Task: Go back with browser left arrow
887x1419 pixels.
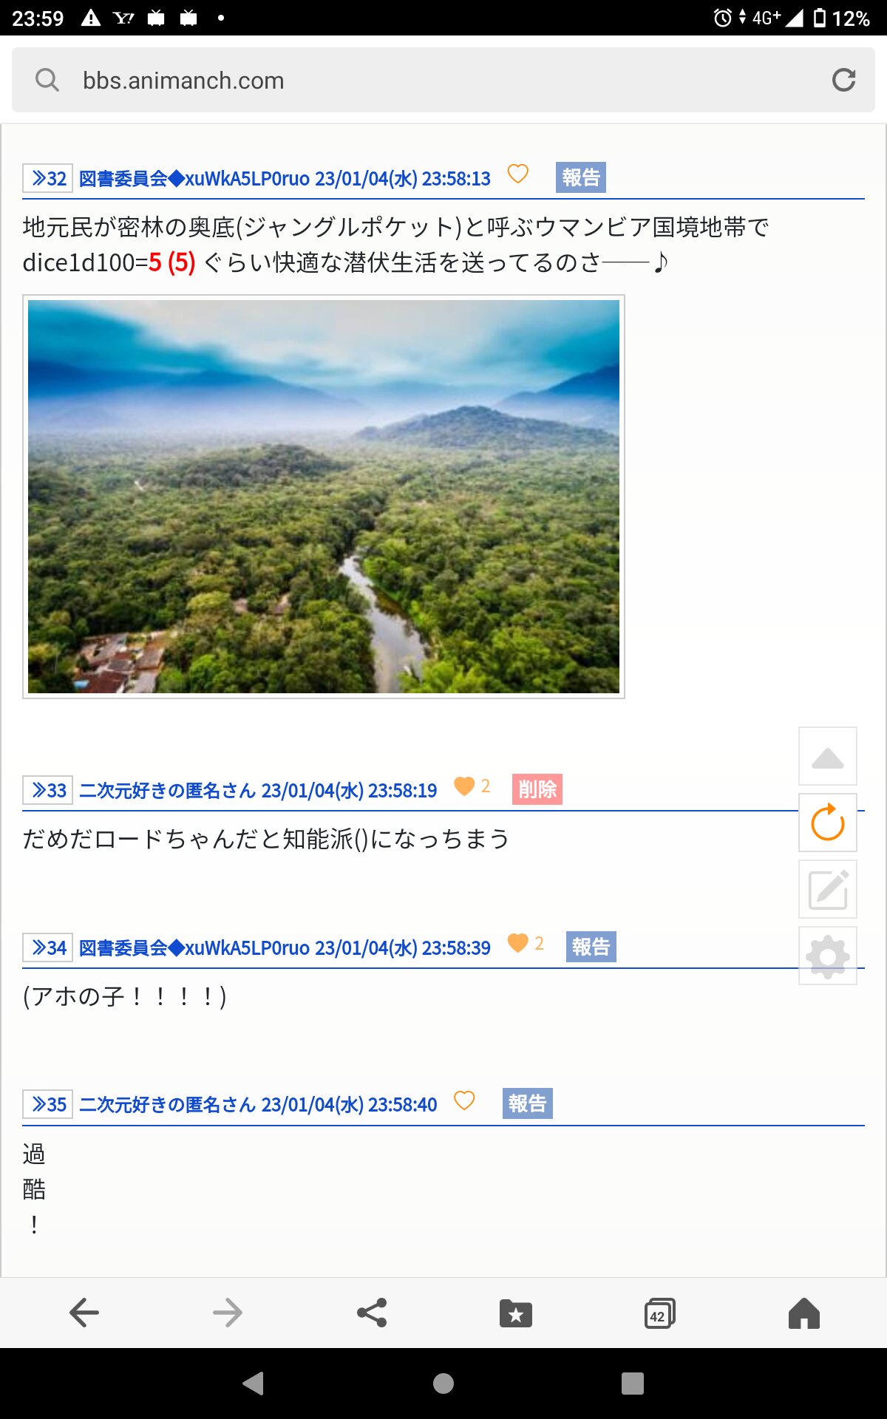Action: point(84,1313)
